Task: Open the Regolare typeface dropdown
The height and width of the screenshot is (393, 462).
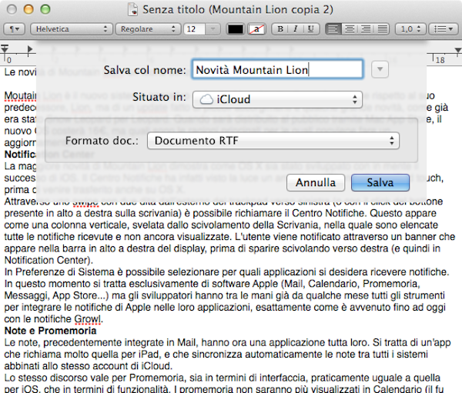Action: [148, 29]
